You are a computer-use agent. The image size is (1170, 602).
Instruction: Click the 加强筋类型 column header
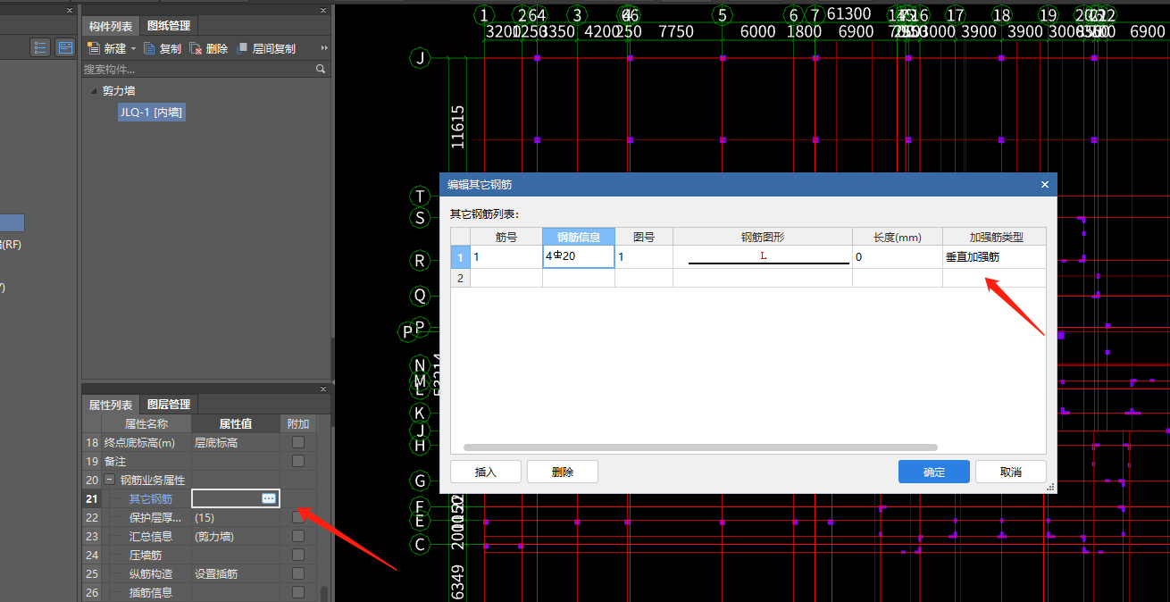pos(995,237)
